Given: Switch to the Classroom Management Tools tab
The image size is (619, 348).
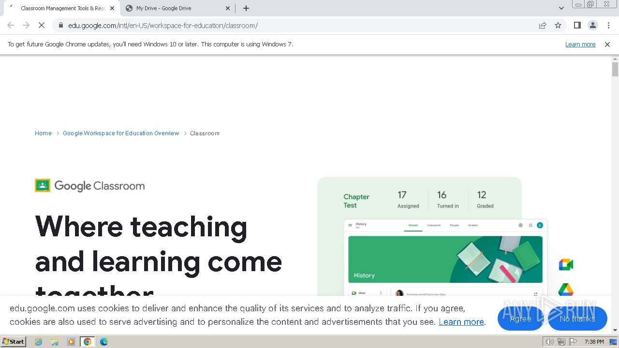Looking at the screenshot, I should coord(61,8).
